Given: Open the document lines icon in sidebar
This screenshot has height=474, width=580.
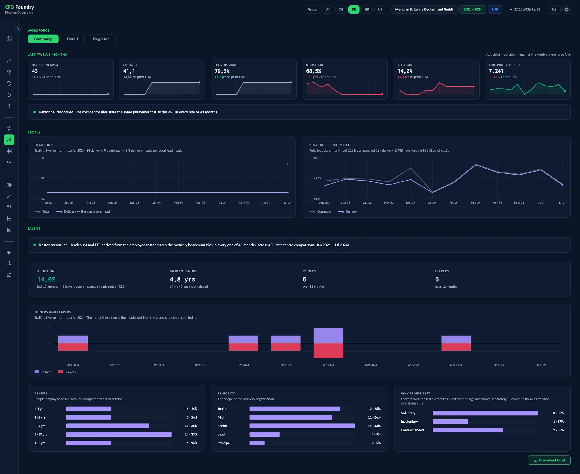Looking at the screenshot, I should pyautogui.click(x=9, y=230).
